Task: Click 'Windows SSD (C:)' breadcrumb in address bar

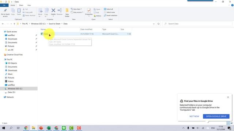Action: click(38, 24)
